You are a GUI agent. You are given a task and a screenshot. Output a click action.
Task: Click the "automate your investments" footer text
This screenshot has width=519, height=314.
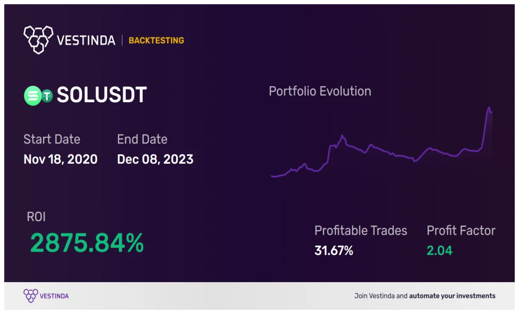[x=452, y=296]
